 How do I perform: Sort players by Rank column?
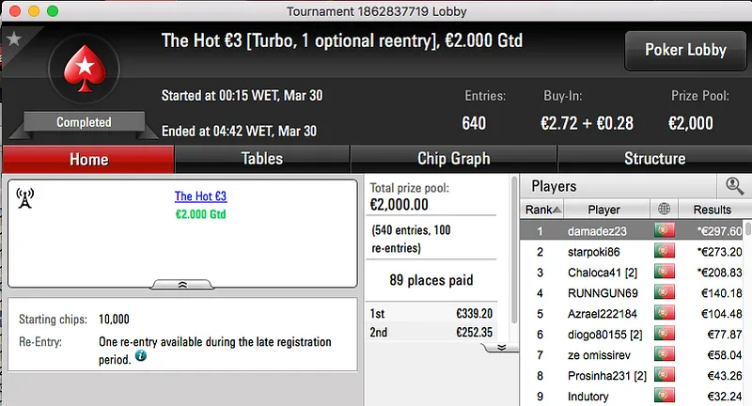pos(544,210)
